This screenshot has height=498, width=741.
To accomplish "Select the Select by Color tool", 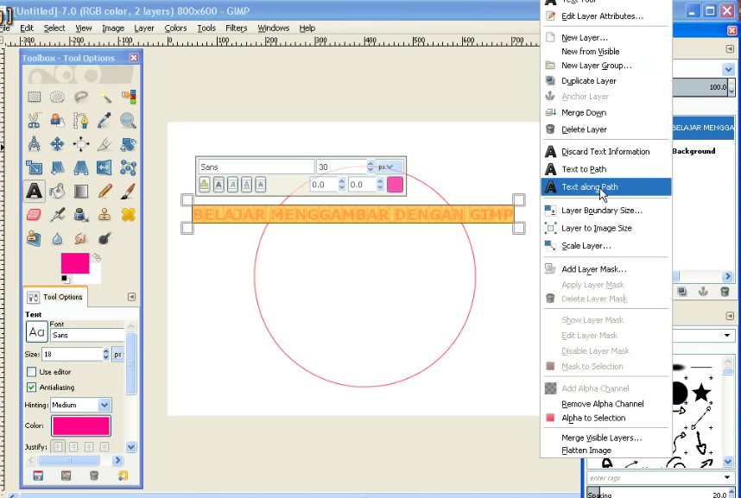I will [128, 97].
